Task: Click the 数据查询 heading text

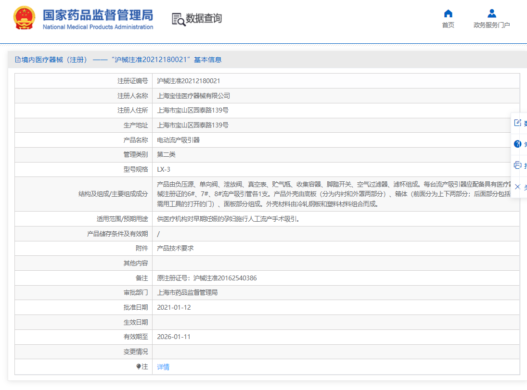Action: [x=204, y=18]
